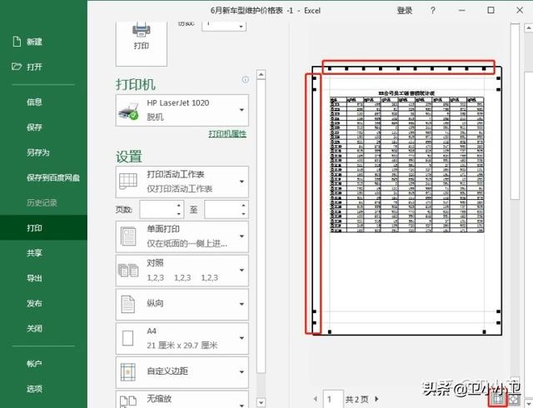Open Export (导出) in the sidebar
This screenshot has height=408, width=533.
coord(34,278)
